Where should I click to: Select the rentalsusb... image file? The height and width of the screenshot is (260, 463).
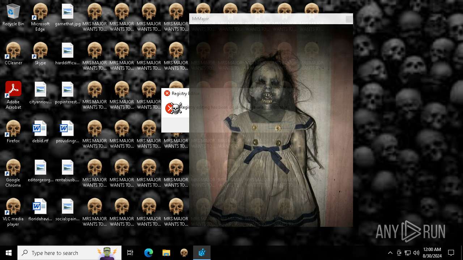(68, 171)
